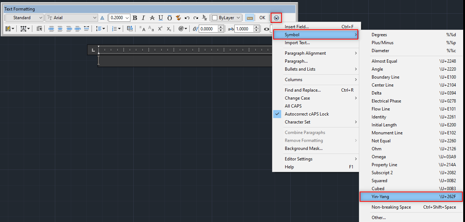Toggle the All CAPS menu option
Screen dimensions: 465x222
(x=315, y=106)
